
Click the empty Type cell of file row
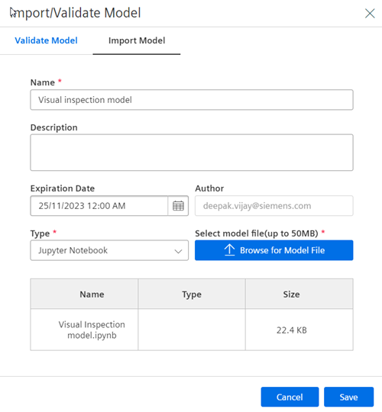click(x=192, y=330)
